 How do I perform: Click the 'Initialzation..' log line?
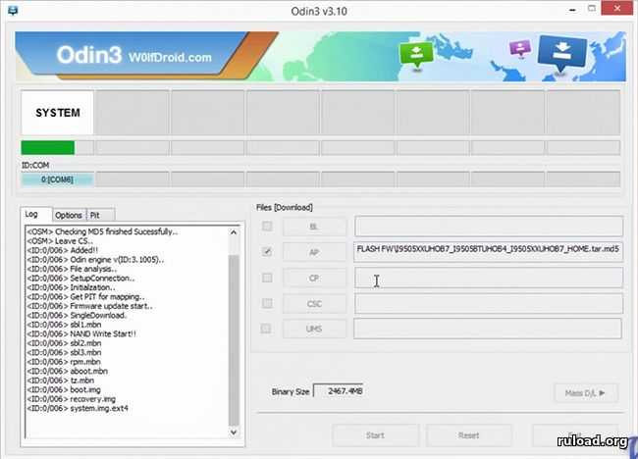(72, 287)
